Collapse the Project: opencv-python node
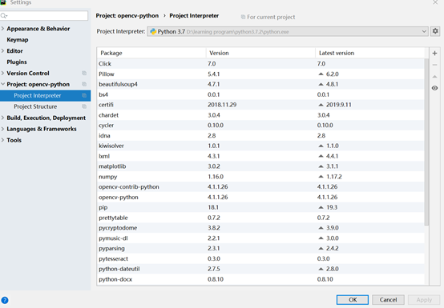Image resolution: width=444 pixels, height=308 pixels. click(3, 84)
